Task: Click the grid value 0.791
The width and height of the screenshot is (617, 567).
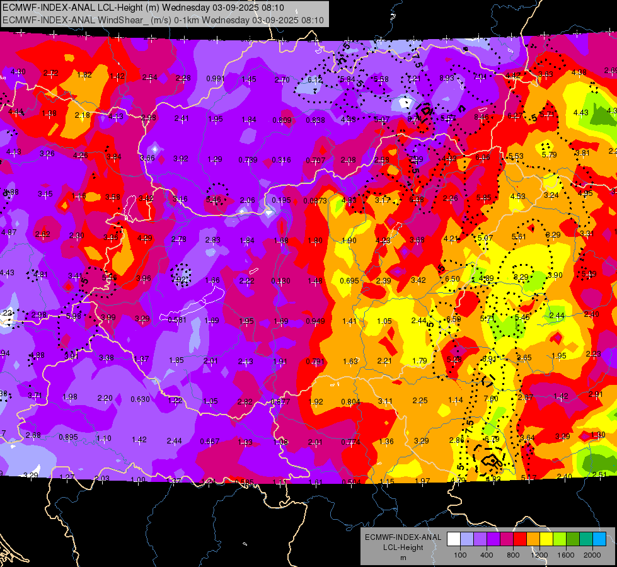Action: (x=315, y=362)
